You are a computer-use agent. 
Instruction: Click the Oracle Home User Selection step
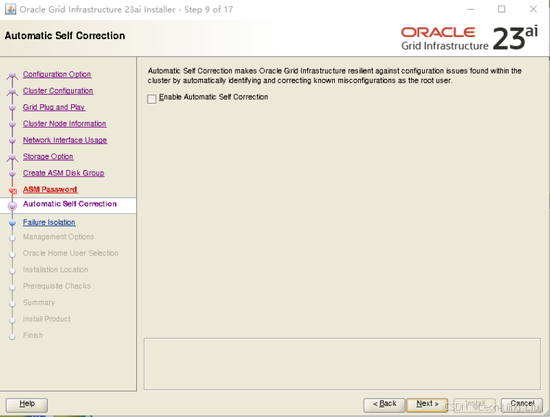tap(70, 253)
